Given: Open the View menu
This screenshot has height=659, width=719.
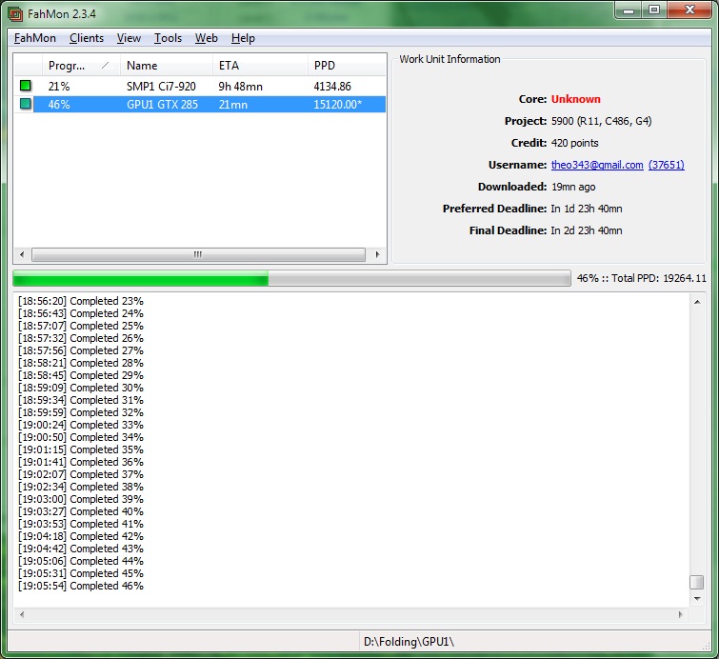Looking at the screenshot, I should coord(129,38).
